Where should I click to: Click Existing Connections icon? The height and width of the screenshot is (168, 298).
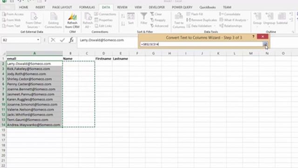click(54, 20)
